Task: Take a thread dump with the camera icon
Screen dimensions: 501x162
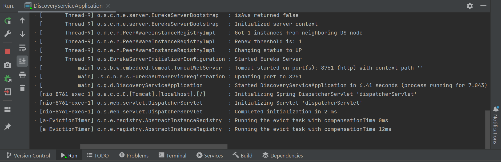Action: (x=7, y=65)
